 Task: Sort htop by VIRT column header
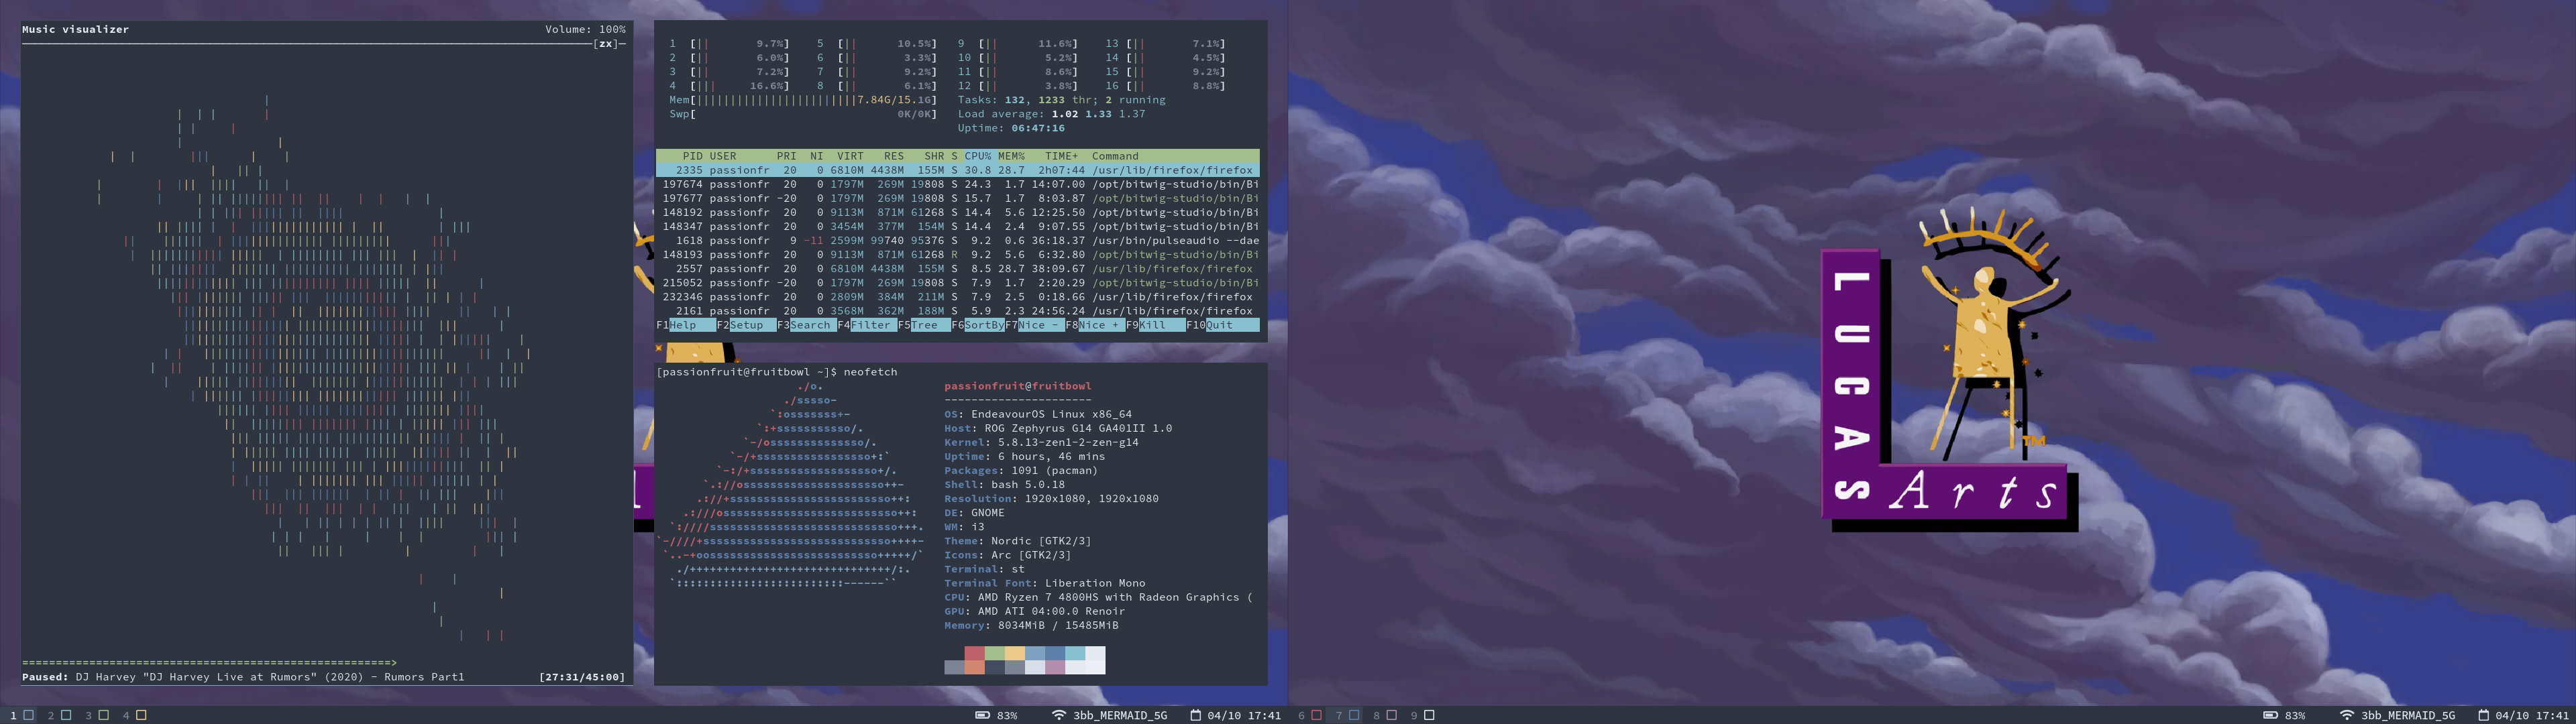pos(850,156)
